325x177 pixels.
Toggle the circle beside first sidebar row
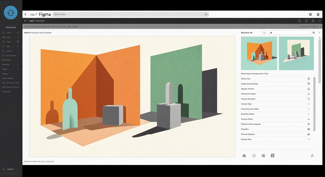pyautogui.click(x=18, y=33)
